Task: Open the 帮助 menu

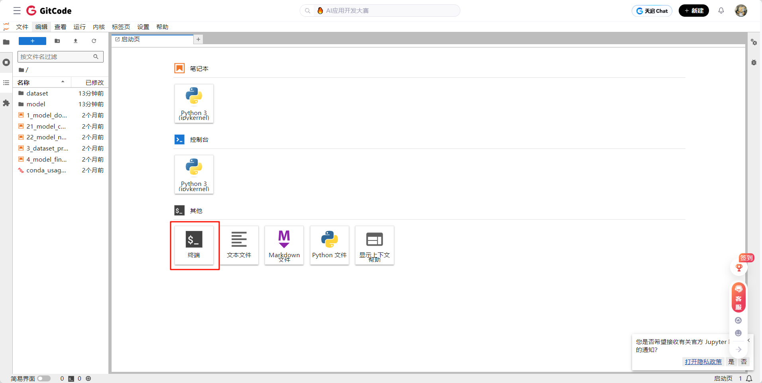Action: 162,27
